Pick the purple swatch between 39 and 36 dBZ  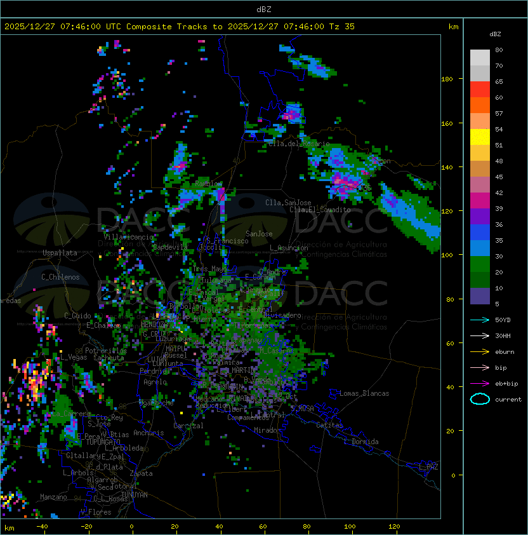tap(480, 216)
